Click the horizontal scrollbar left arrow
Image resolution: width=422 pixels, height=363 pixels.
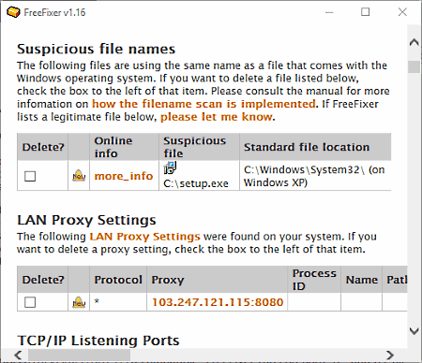(x=18, y=355)
